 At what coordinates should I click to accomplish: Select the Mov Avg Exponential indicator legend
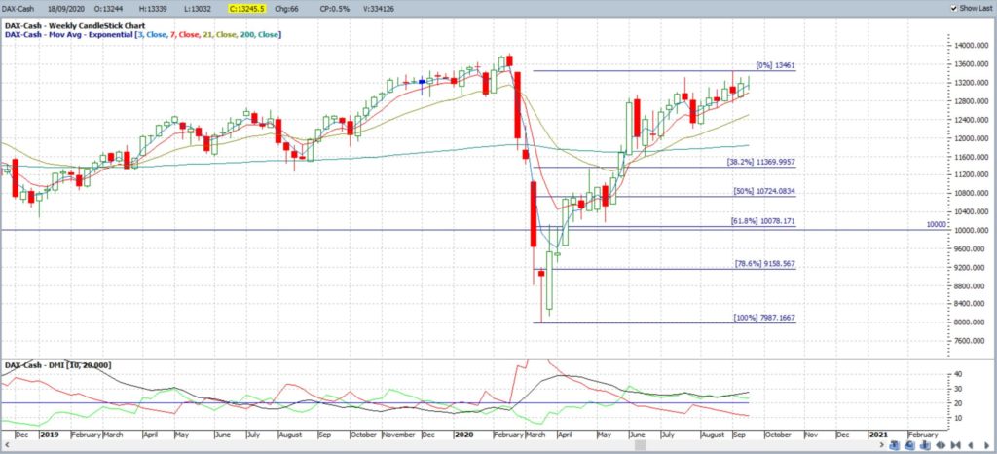point(143,34)
